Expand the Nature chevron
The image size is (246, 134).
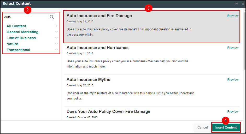coord(56,44)
